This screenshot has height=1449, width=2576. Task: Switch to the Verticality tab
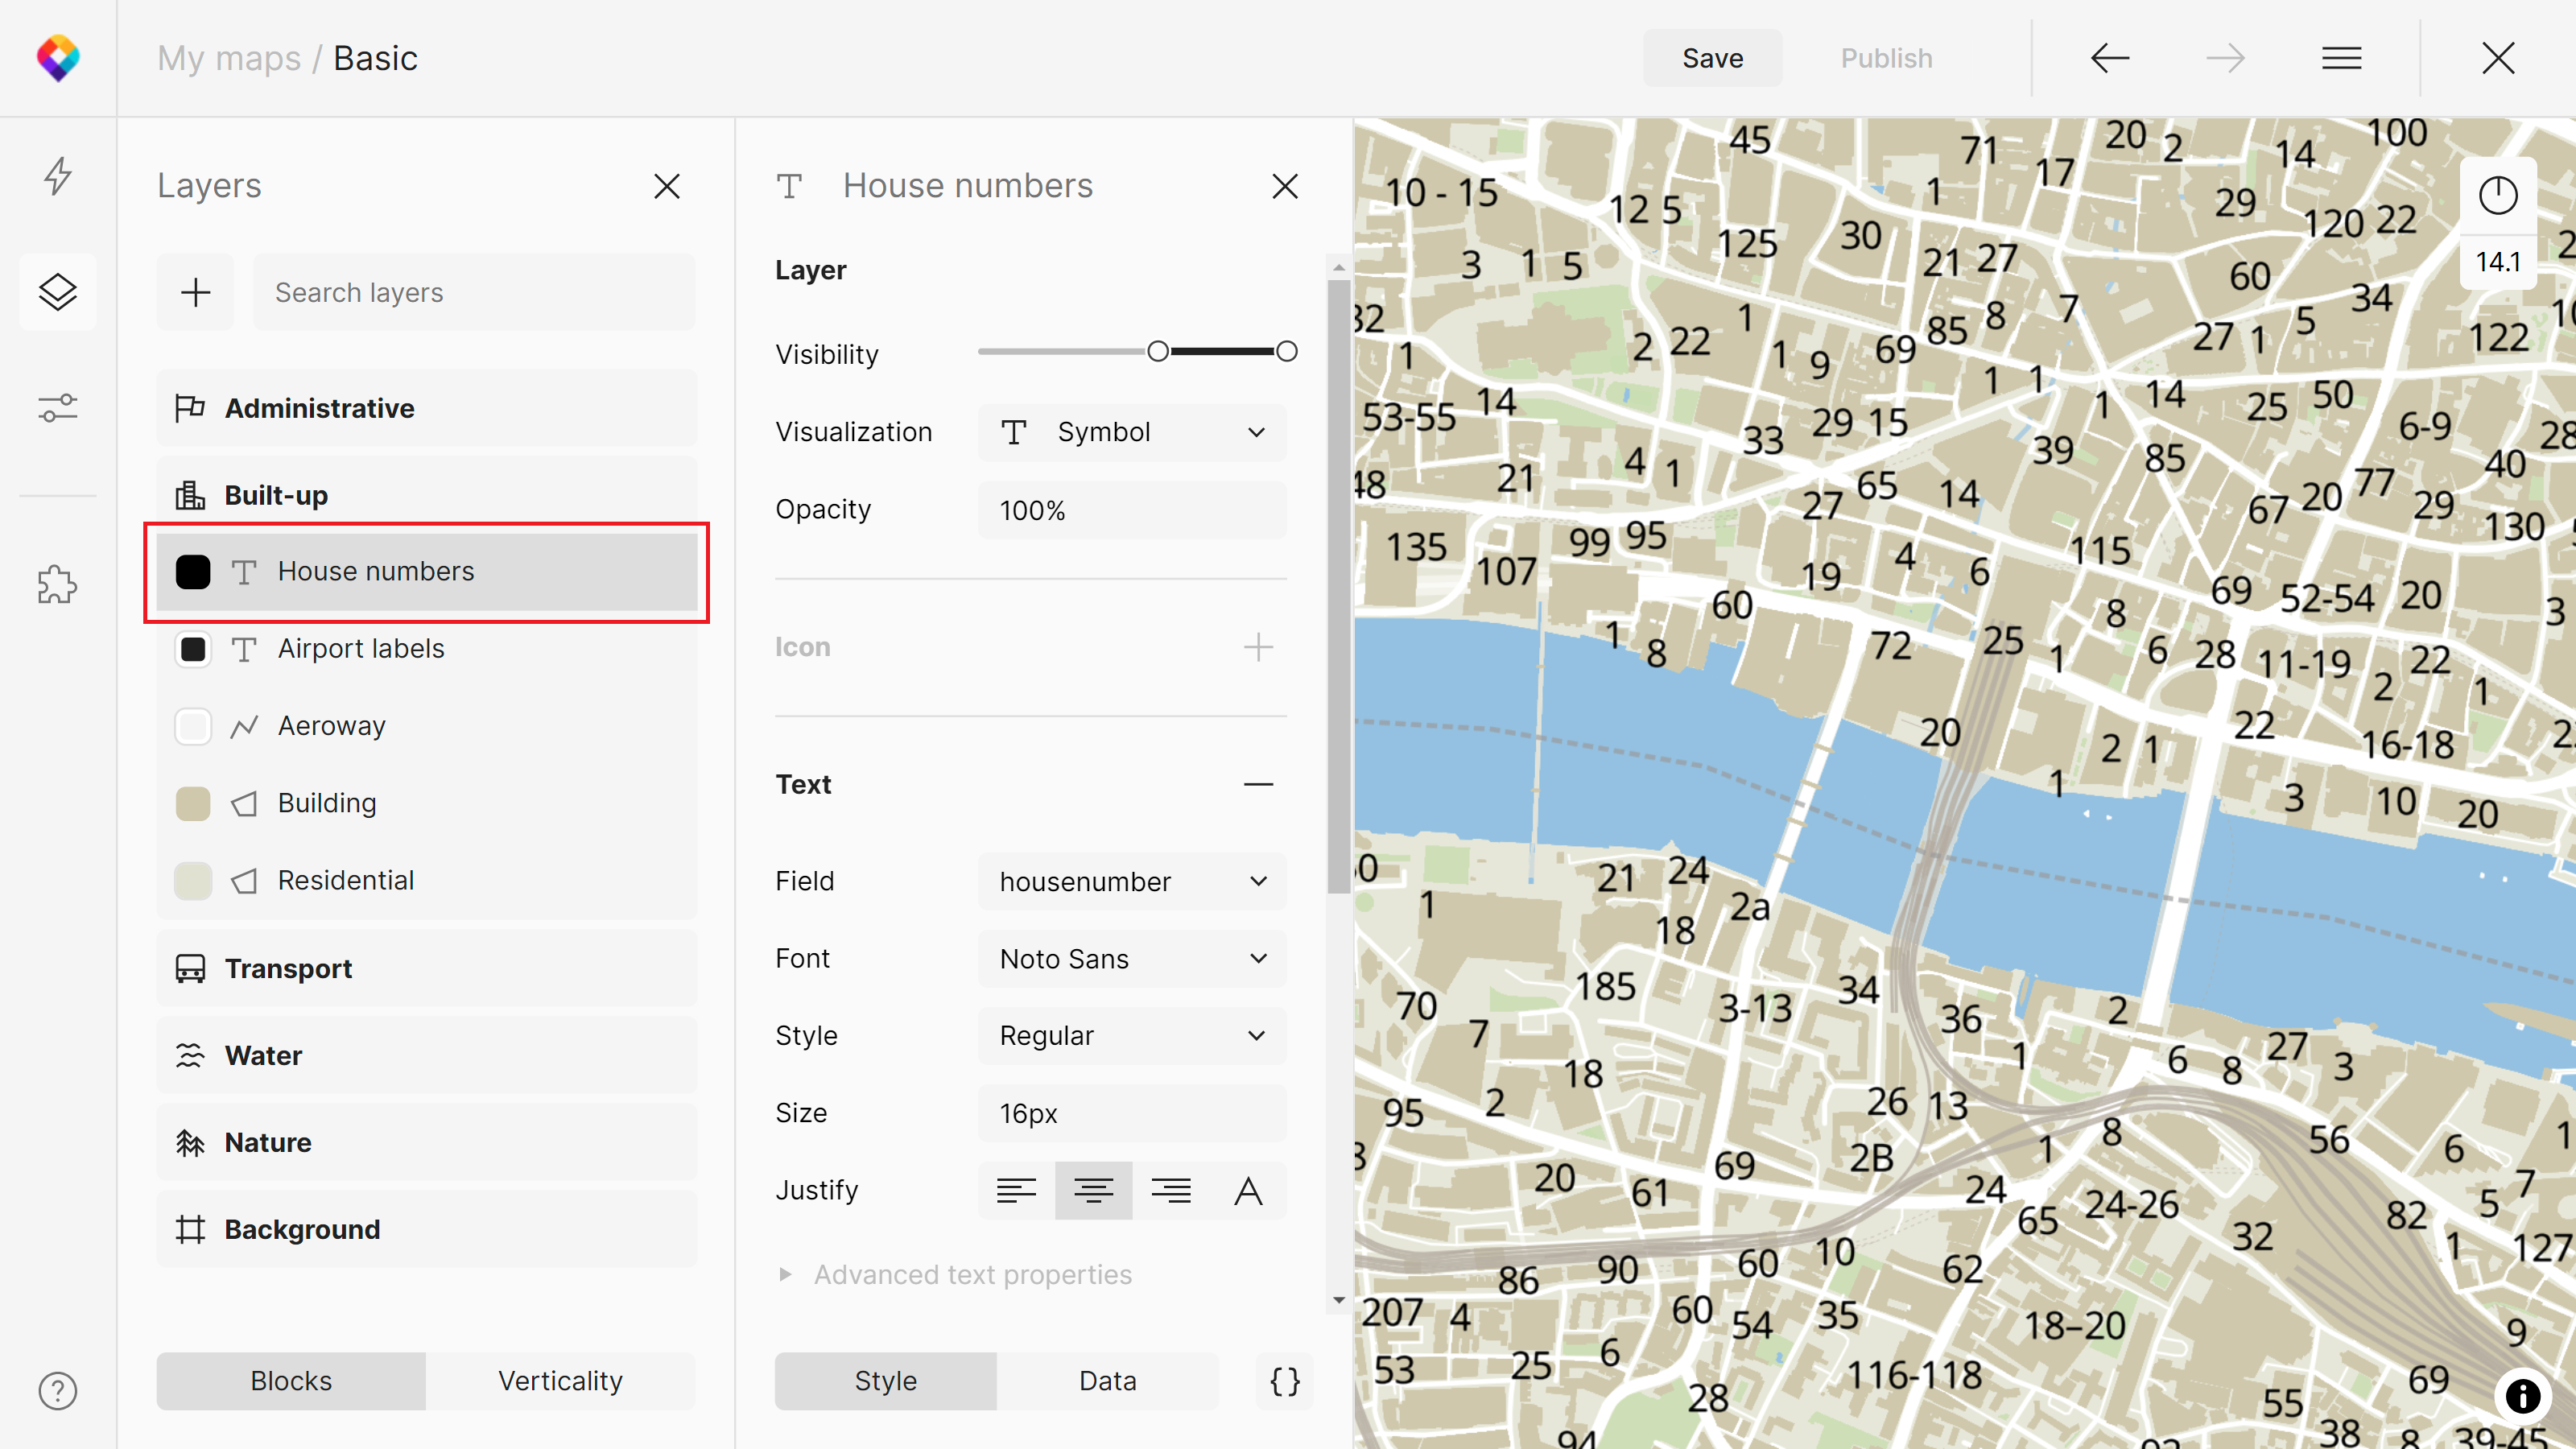pyautogui.click(x=560, y=1381)
